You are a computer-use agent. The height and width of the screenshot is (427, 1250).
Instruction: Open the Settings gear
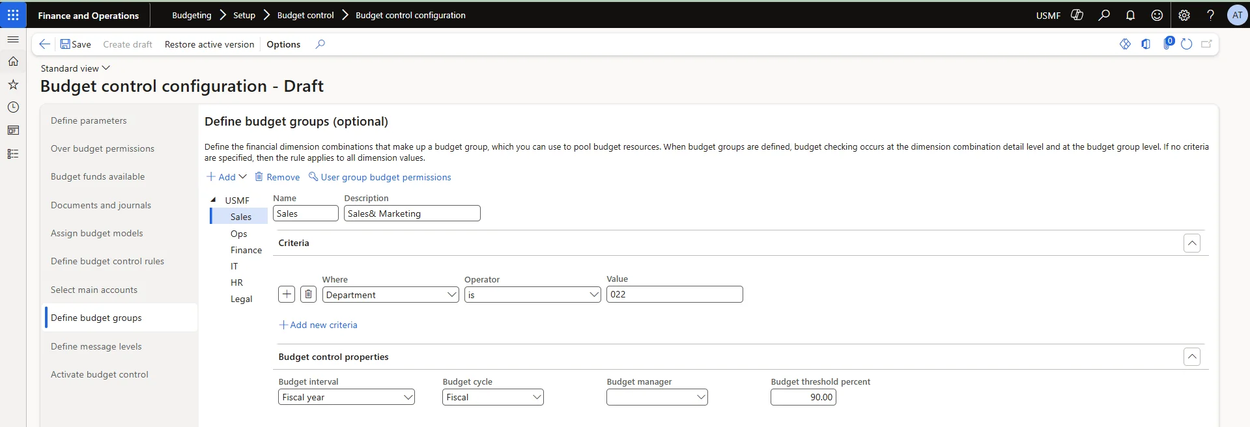pos(1184,15)
